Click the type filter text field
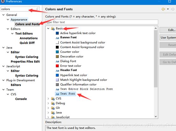Screen dimensions: 176x131 (102, 22)
